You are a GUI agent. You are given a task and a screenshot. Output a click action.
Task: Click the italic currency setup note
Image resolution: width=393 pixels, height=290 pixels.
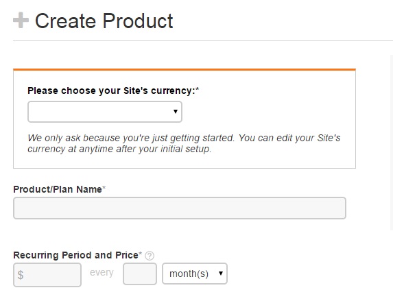pos(184,143)
